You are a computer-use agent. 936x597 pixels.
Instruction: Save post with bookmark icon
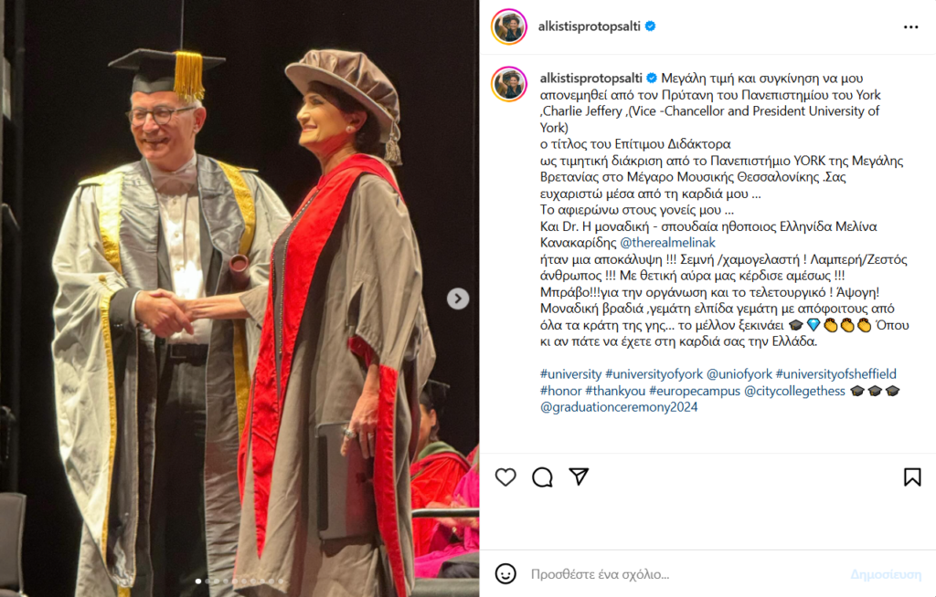tap(912, 477)
